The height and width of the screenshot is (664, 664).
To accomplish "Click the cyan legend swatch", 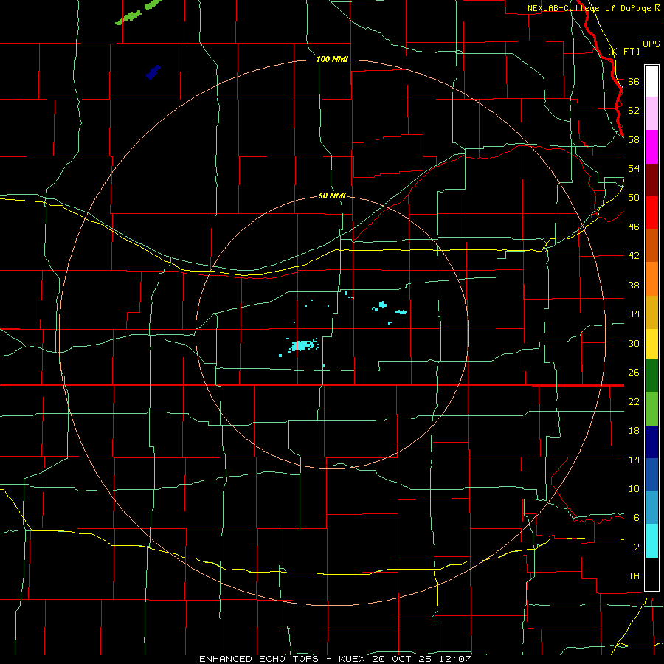I will pos(651,541).
